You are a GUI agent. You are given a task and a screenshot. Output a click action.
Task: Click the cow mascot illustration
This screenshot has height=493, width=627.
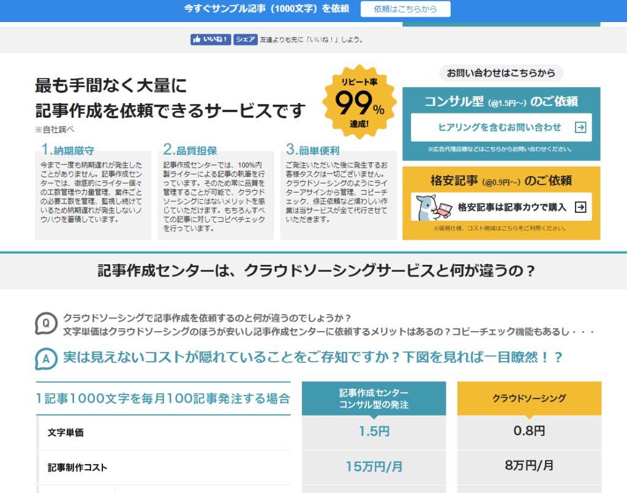pyautogui.click(x=426, y=208)
